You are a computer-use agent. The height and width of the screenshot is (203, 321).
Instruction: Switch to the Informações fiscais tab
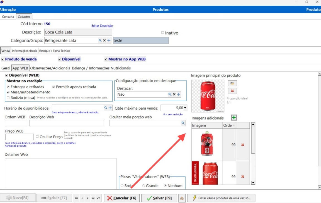pyautogui.click(x=24, y=51)
